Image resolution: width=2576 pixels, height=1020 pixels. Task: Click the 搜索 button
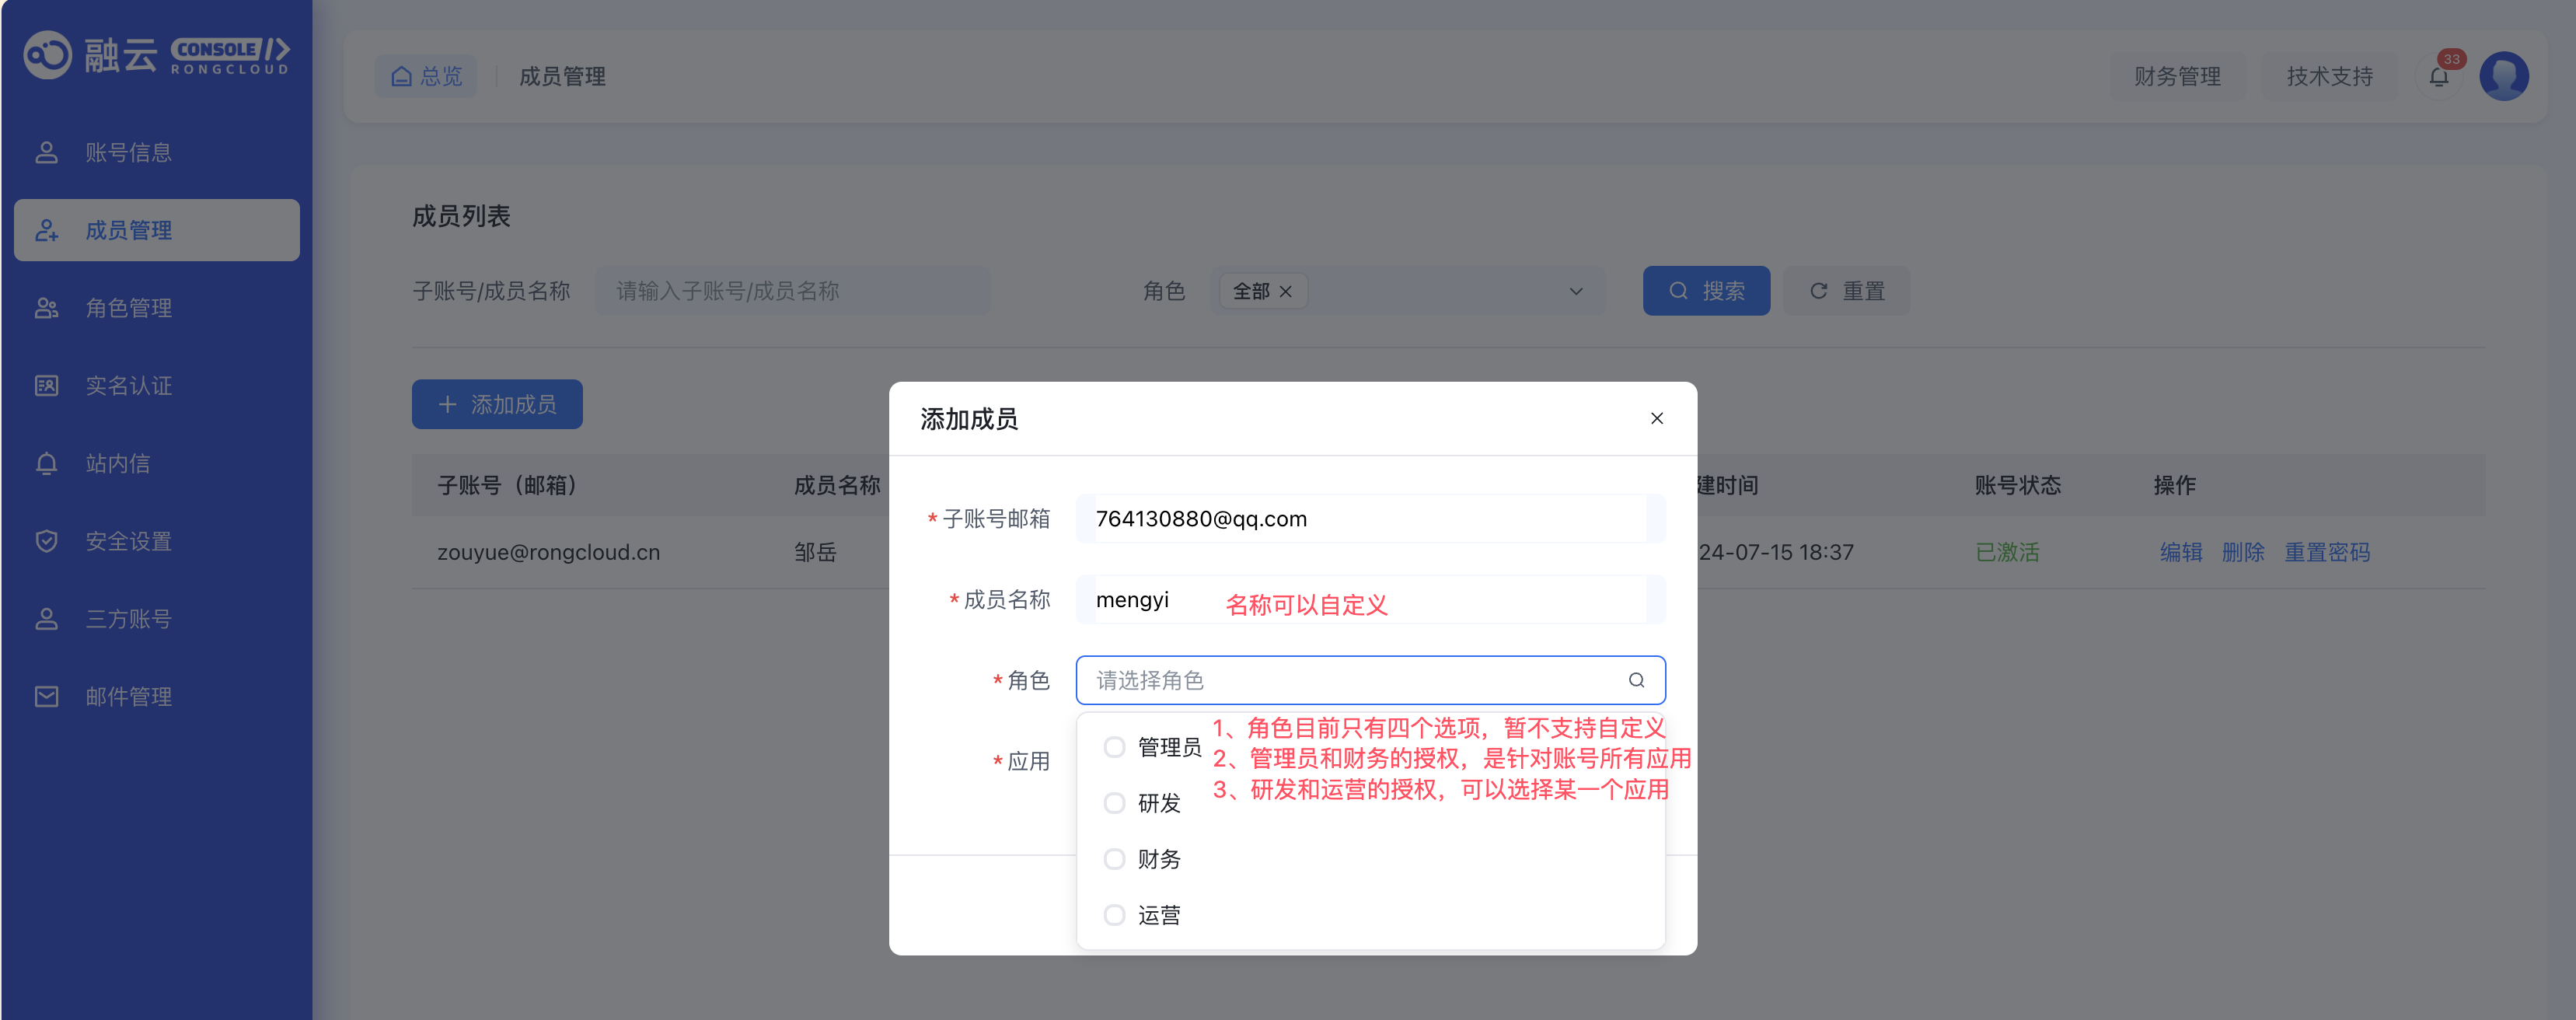point(1705,291)
